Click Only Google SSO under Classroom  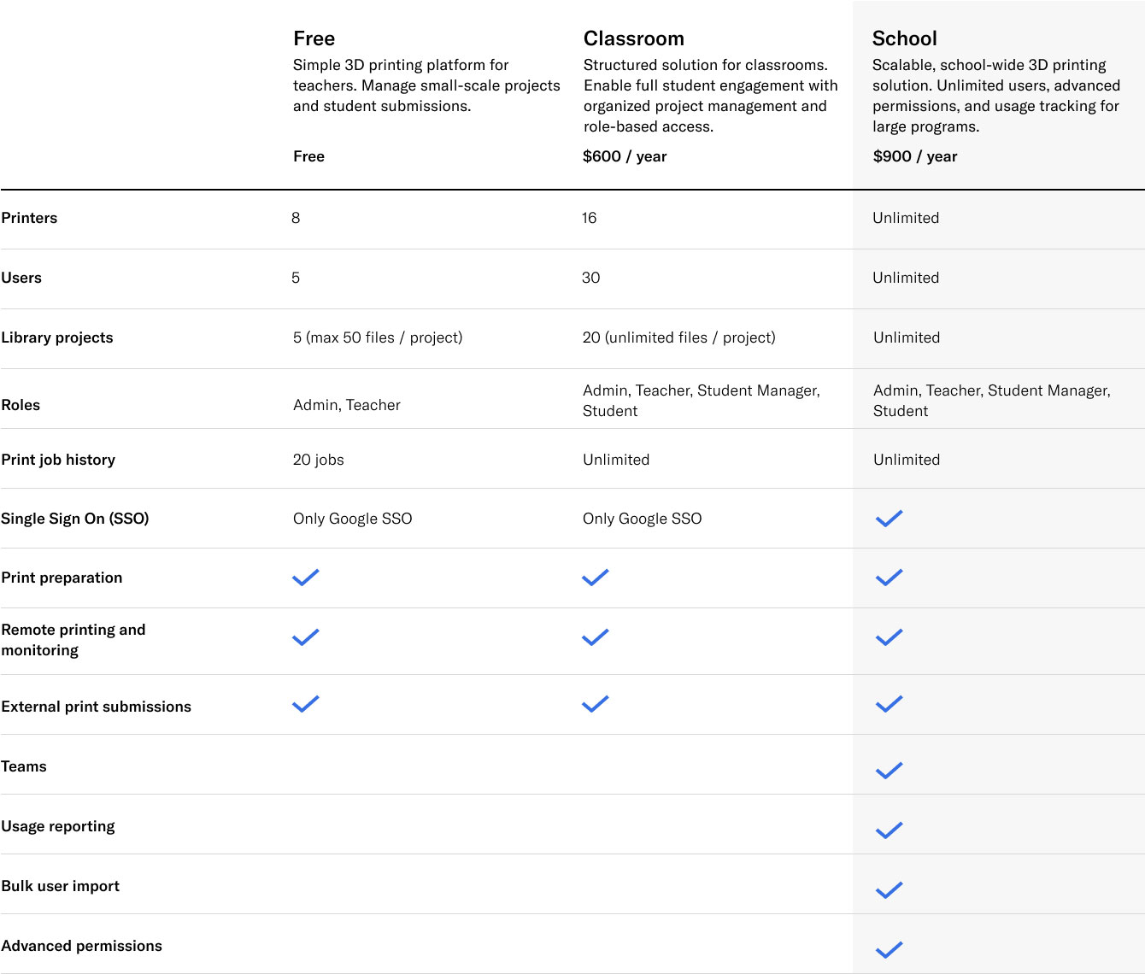point(642,519)
